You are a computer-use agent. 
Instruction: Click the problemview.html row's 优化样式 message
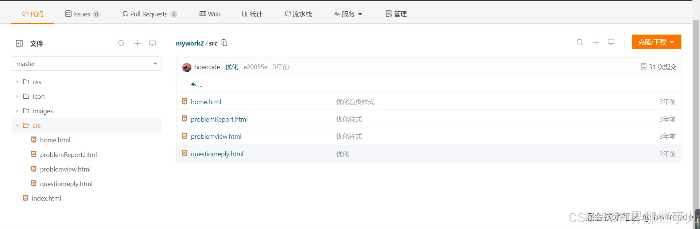click(349, 137)
